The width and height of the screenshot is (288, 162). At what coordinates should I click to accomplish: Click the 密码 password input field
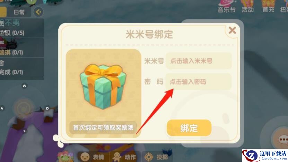tap(199, 82)
